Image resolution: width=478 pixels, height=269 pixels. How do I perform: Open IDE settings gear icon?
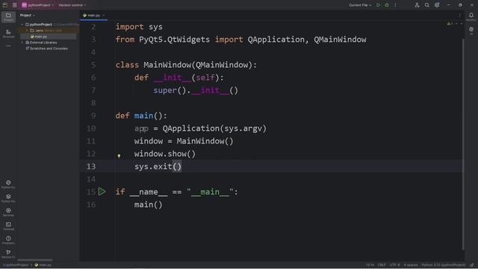(x=437, y=5)
